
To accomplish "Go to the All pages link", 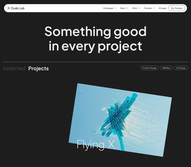I will pos(163,8).
